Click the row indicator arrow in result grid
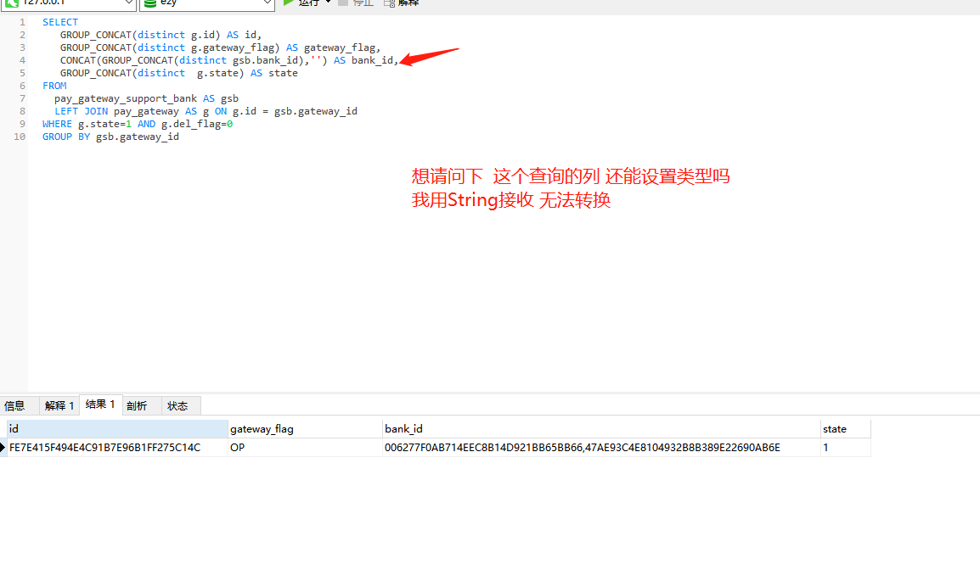This screenshot has width=980, height=586. click(4, 447)
